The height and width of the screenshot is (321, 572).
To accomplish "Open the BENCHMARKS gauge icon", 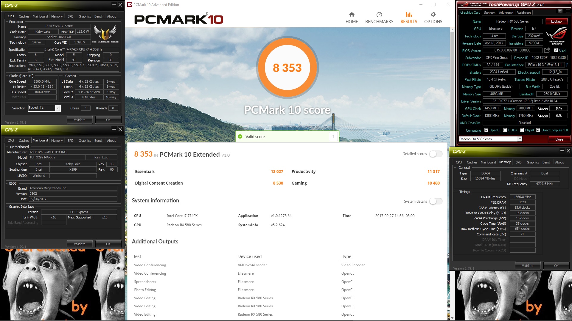I will pos(379,15).
